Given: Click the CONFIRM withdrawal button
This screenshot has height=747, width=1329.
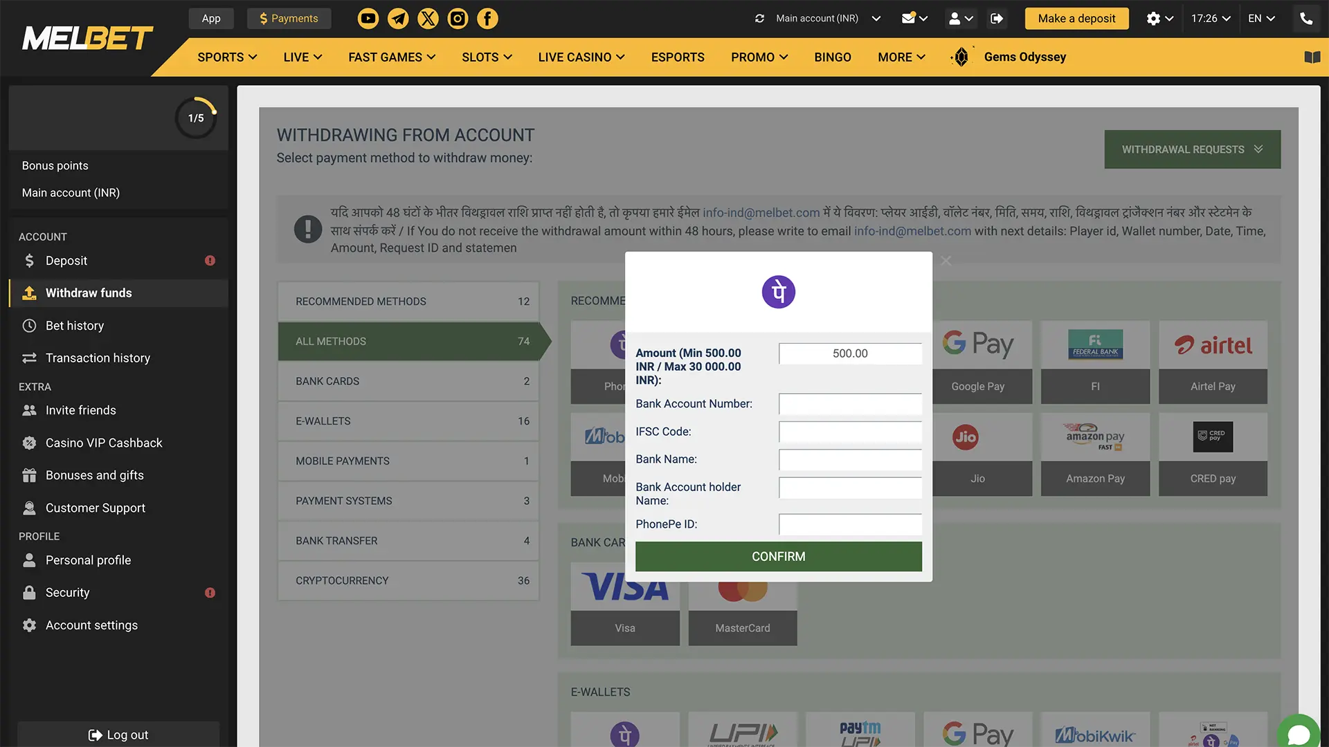Looking at the screenshot, I should tap(778, 556).
